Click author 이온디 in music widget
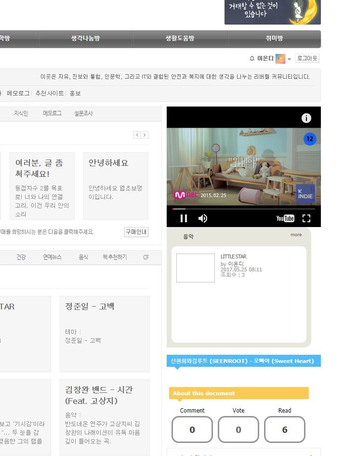Viewport: 344px width, 456px height. [236, 264]
